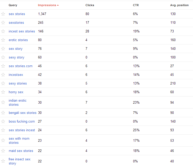Toggle star for "horny sex" row
The image size is (193, 167).
(x=3, y=92)
